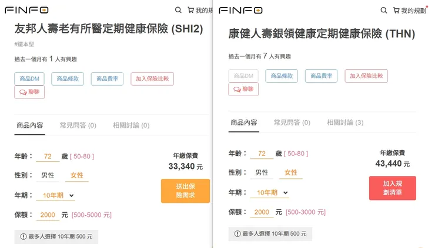Open 聊聊 chat for 康健人壽 product
Screen dimensions: 435x248
pos(243,89)
